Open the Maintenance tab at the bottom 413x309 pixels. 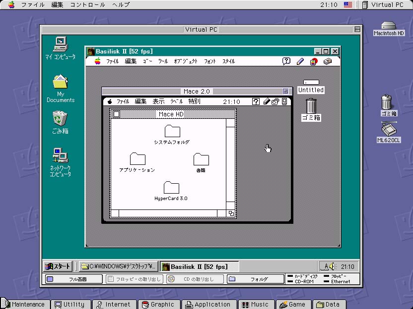25,305
